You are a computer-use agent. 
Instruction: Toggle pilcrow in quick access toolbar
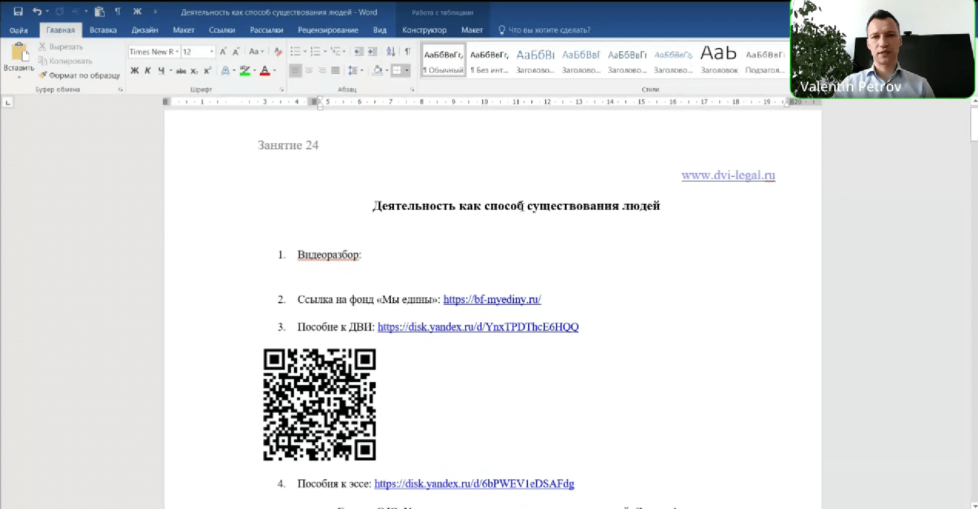118,11
